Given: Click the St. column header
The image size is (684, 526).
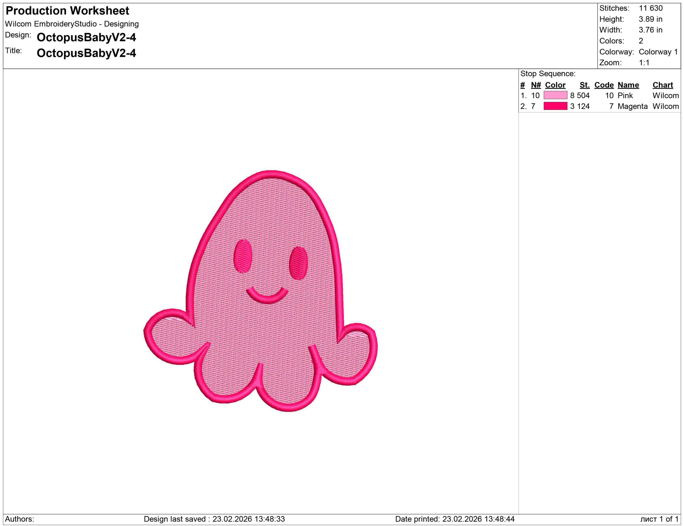Looking at the screenshot, I should click(x=584, y=85).
